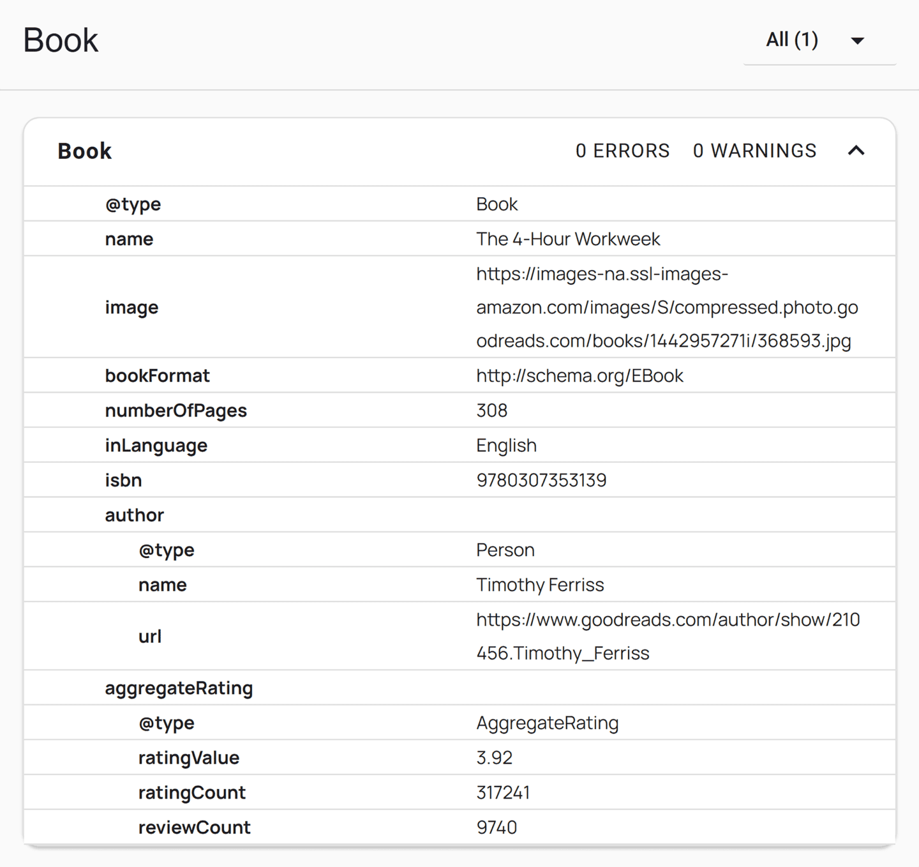Select the author property row
This screenshot has width=919, height=867.
[135, 515]
